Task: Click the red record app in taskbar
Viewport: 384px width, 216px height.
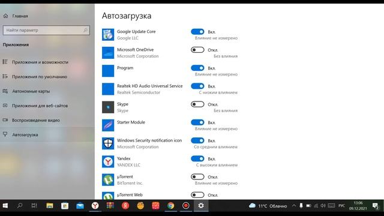Action: pos(185,206)
